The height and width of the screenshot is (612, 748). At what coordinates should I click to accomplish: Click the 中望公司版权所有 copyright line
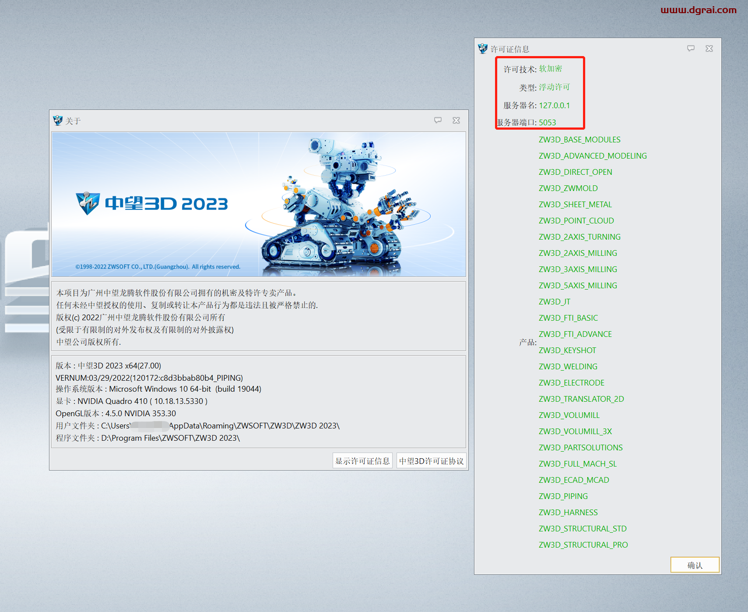point(88,342)
